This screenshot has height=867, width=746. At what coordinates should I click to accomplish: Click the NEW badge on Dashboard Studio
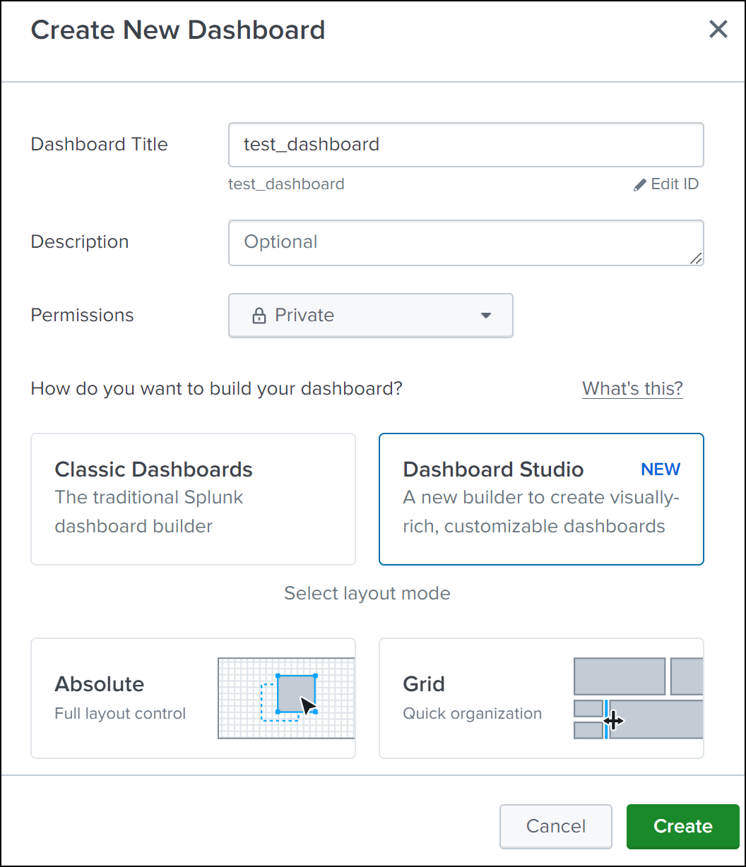661,470
